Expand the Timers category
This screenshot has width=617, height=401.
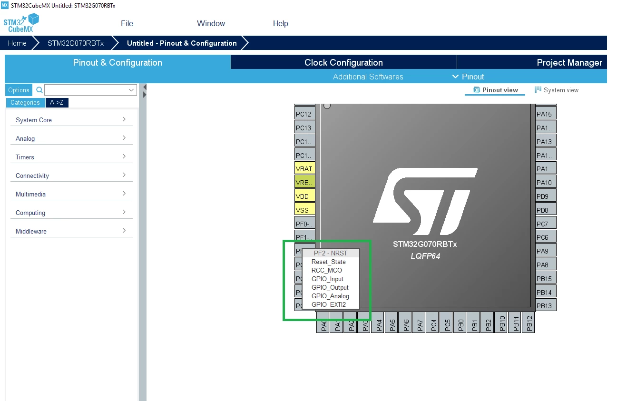tap(71, 157)
